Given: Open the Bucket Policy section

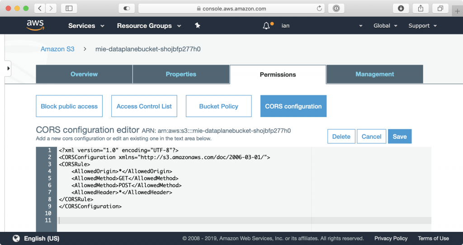Looking at the screenshot, I should (218, 106).
